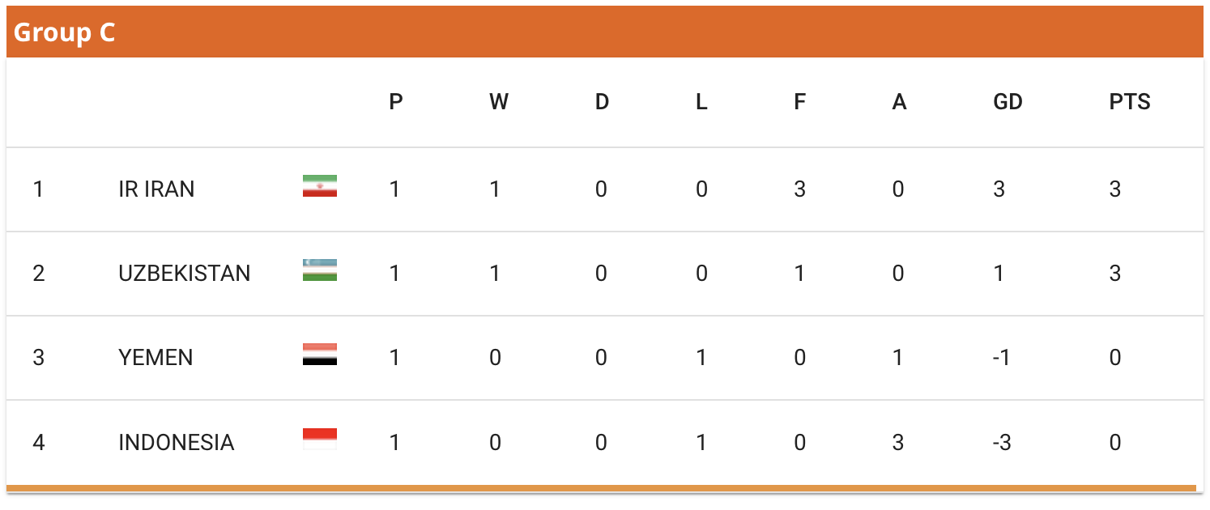Click the F column header

pyautogui.click(x=799, y=102)
